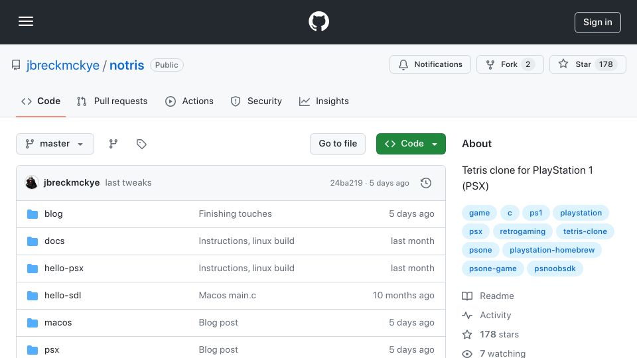Switch to the Pull requests tab
637x358 pixels.
point(112,101)
